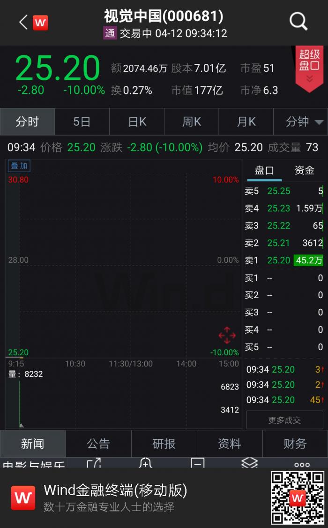This screenshot has height=528, width=328.
Task: Tap the Wind QR code image
Action: pos(298,497)
